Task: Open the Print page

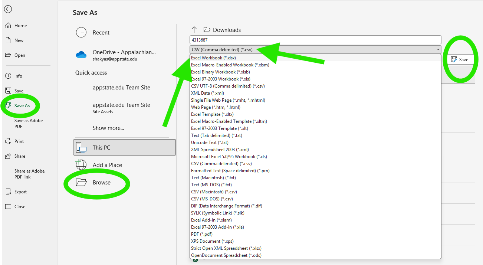Action: [19, 141]
